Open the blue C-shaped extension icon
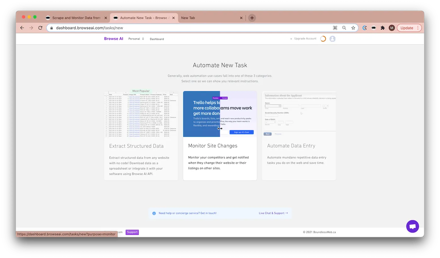Screen dimensions: 440x258 365,28
